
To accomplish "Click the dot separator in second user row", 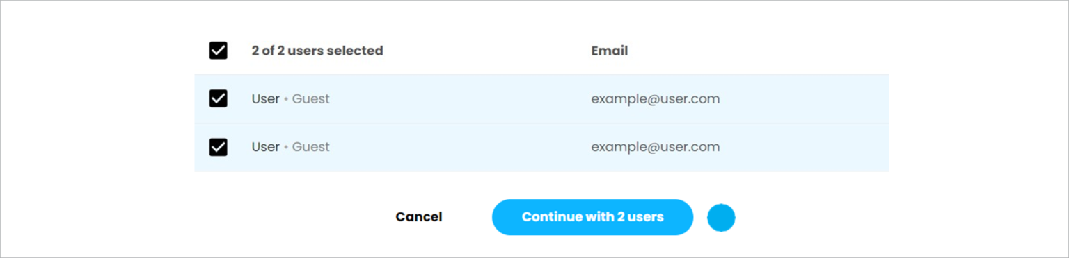I will click(x=286, y=148).
